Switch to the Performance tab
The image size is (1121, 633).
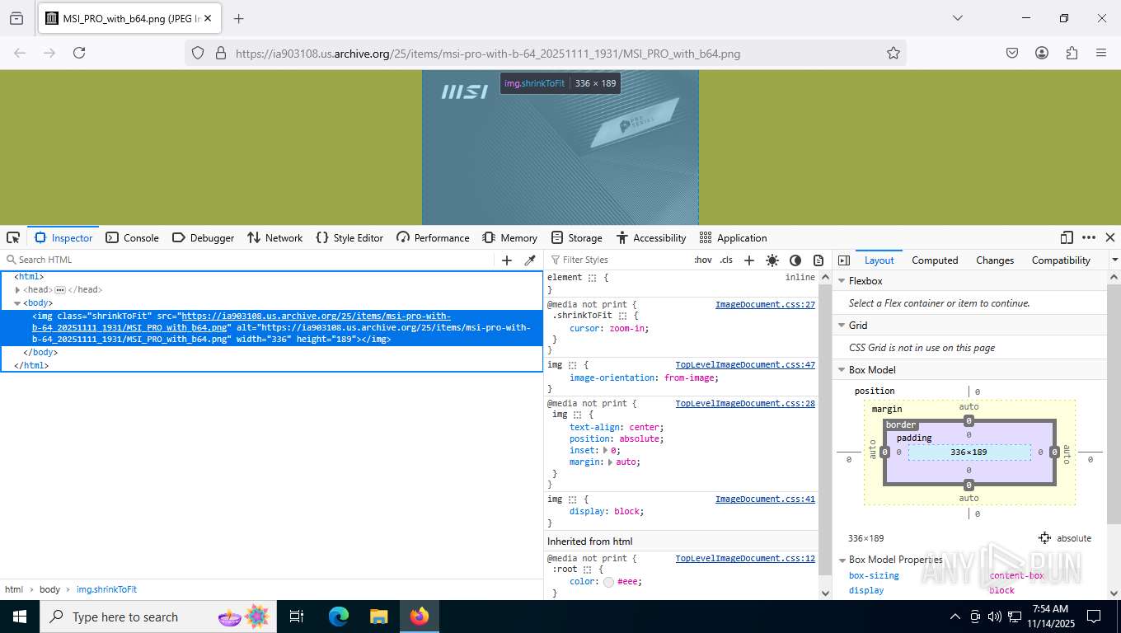tap(433, 237)
